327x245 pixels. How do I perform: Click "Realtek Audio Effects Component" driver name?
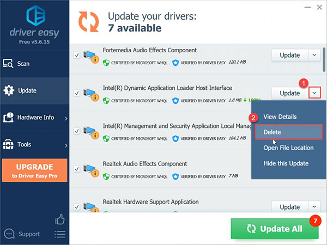[x=145, y=164]
